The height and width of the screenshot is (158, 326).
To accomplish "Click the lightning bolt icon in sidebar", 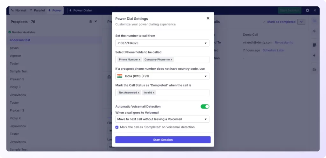I will tap(314, 55).
